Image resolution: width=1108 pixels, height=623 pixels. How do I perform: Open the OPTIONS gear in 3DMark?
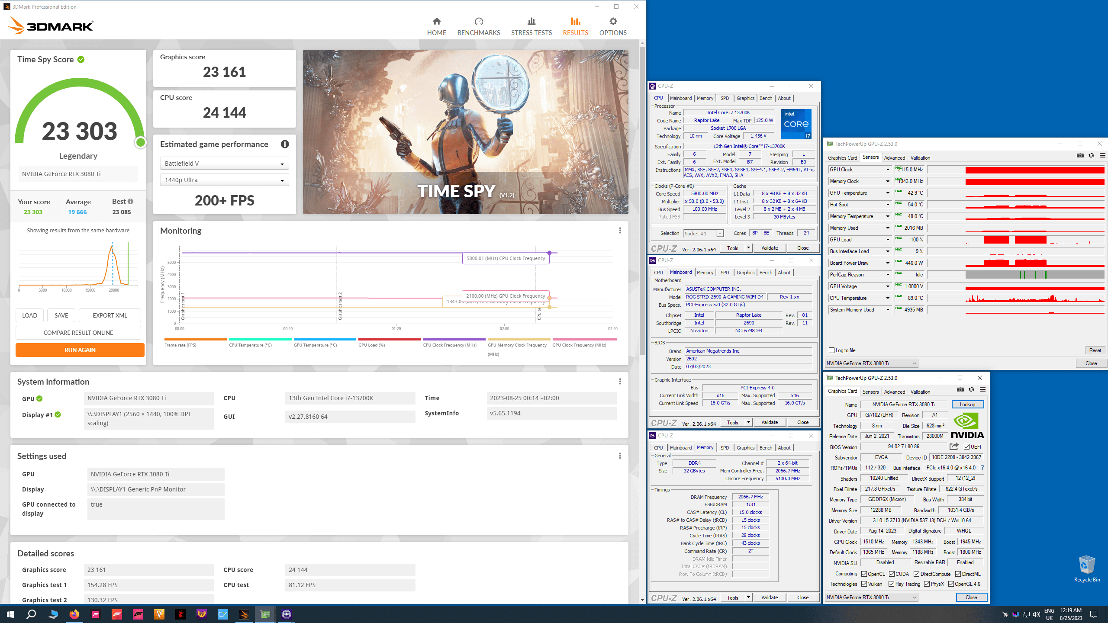point(613,21)
